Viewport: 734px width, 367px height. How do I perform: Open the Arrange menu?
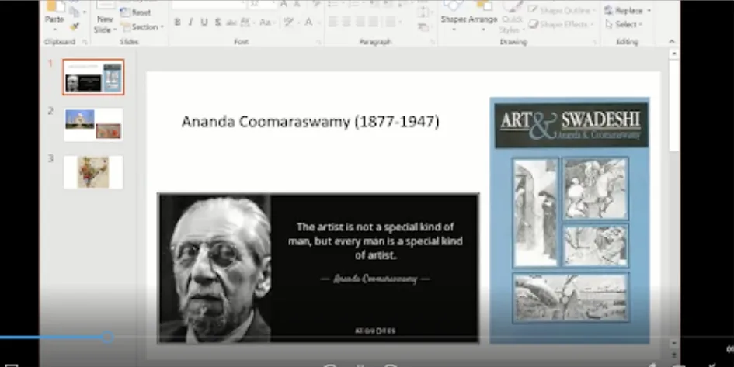pyautogui.click(x=482, y=15)
